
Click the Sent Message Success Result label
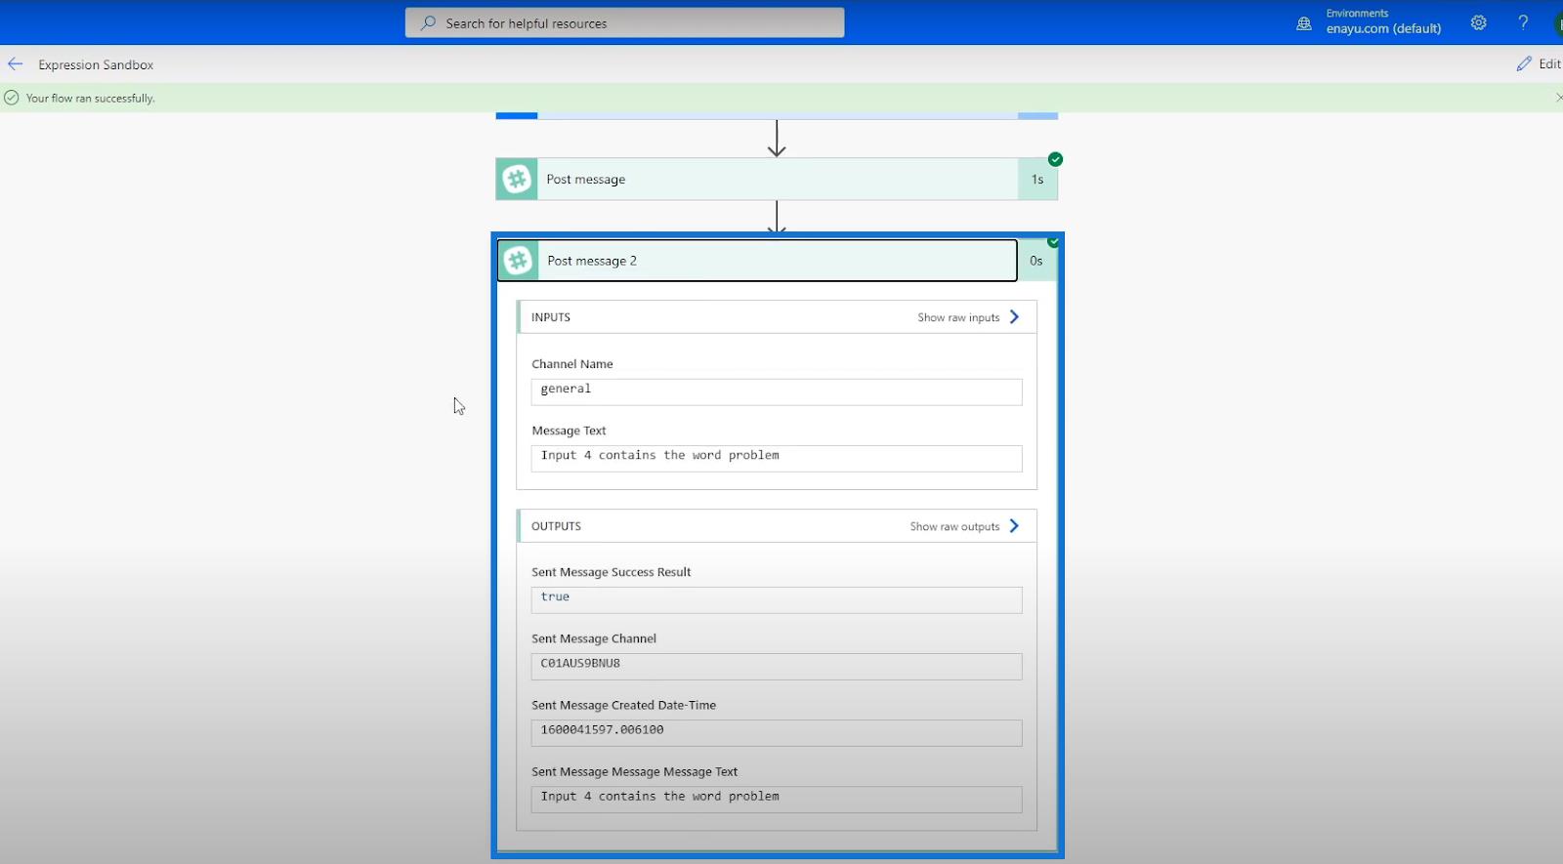(x=611, y=572)
